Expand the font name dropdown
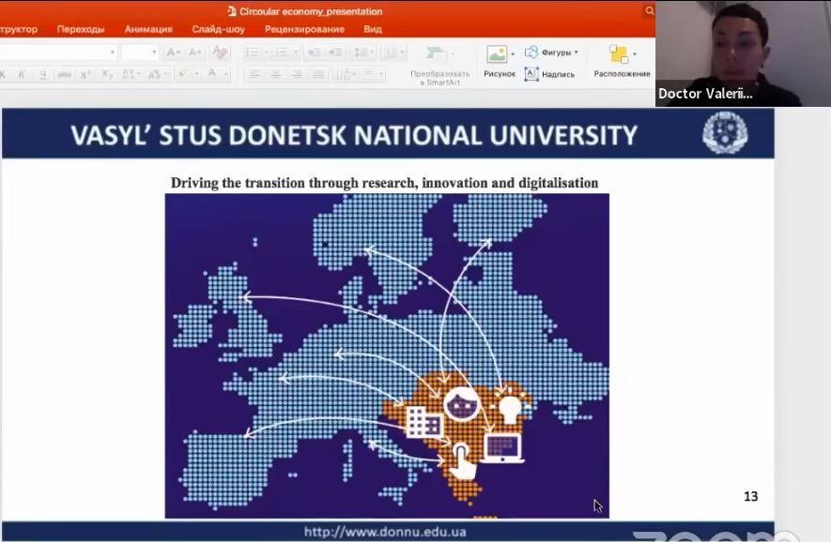Image resolution: width=831 pixels, height=542 pixels. tap(113, 52)
